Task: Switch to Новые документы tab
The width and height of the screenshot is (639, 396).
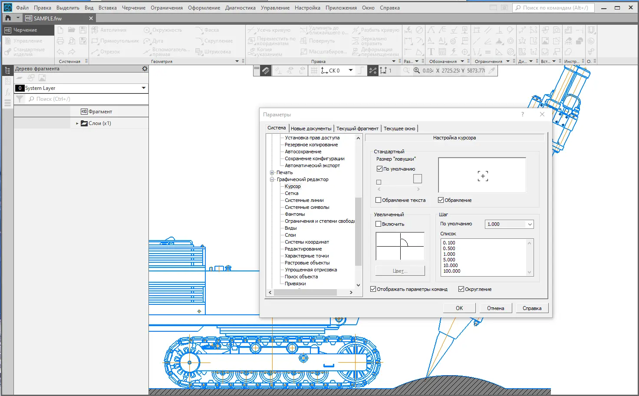Action: click(311, 129)
